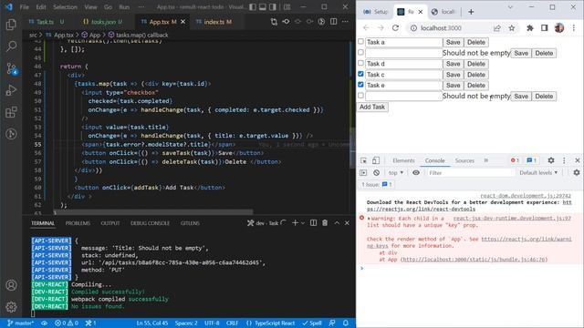Switch to PROBLEMS panel tab
This screenshot has width=584, height=328.
(x=78, y=222)
